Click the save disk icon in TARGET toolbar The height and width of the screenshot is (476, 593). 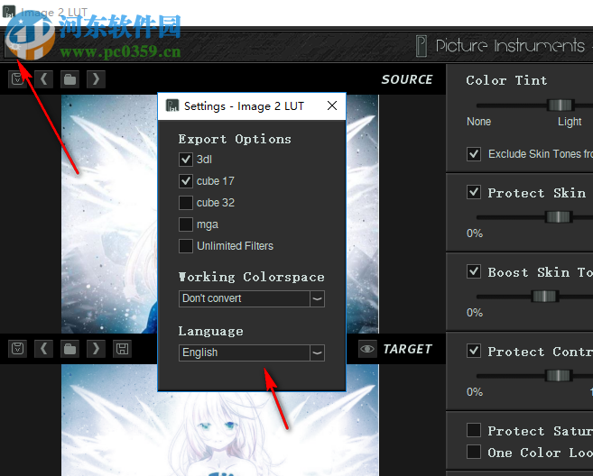[x=122, y=349]
